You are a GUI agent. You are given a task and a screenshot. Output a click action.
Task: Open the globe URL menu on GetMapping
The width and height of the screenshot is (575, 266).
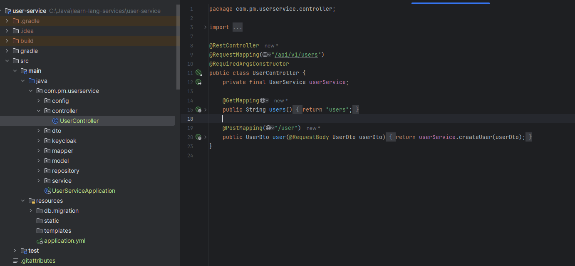pyautogui.click(x=264, y=100)
